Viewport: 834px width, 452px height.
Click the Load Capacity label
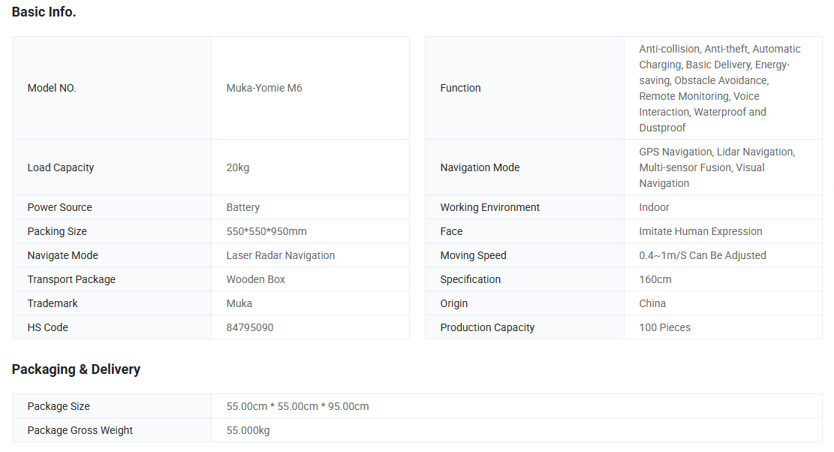61,167
